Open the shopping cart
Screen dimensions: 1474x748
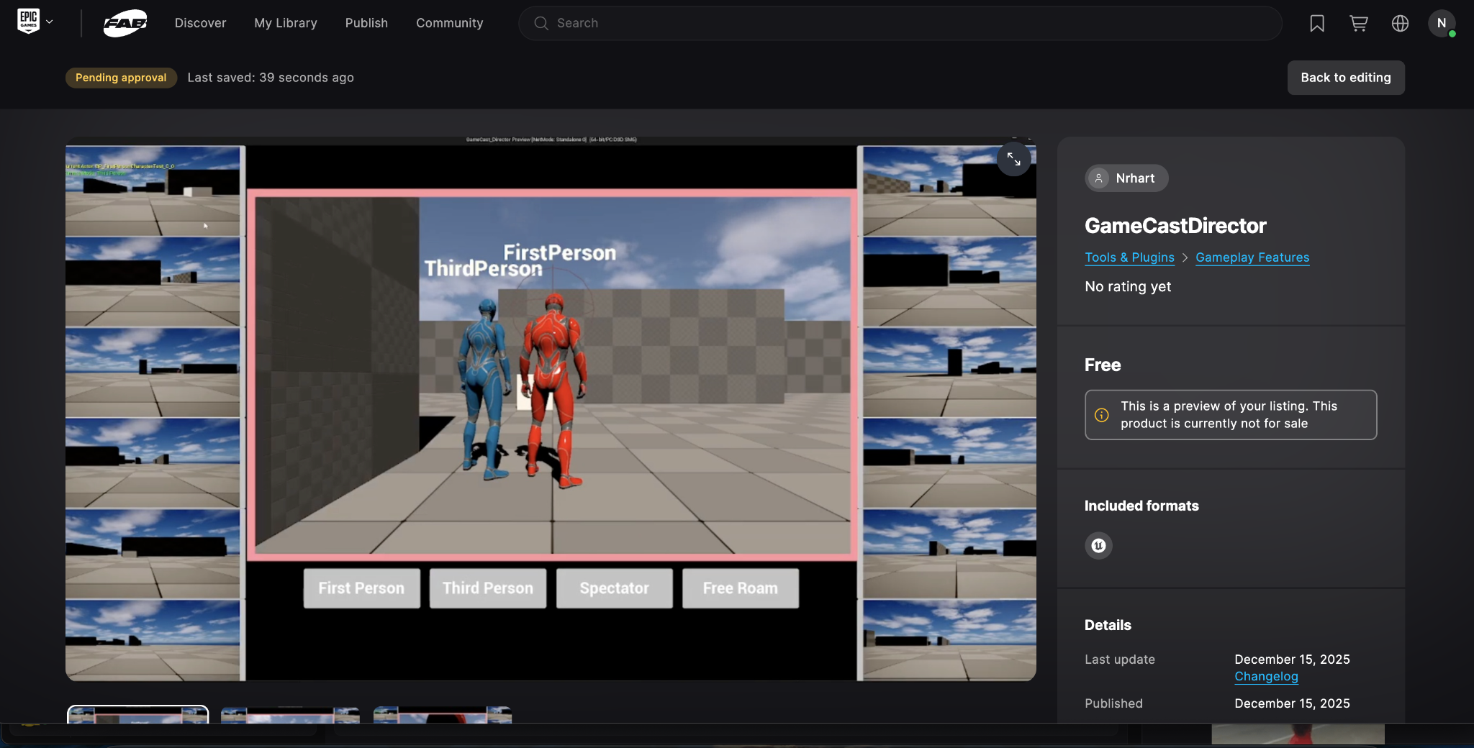[1358, 23]
